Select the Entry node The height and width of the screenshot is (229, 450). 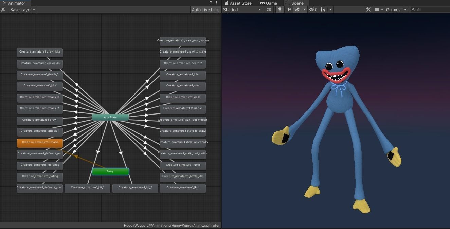pyautogui.click(x=110, y=172)
